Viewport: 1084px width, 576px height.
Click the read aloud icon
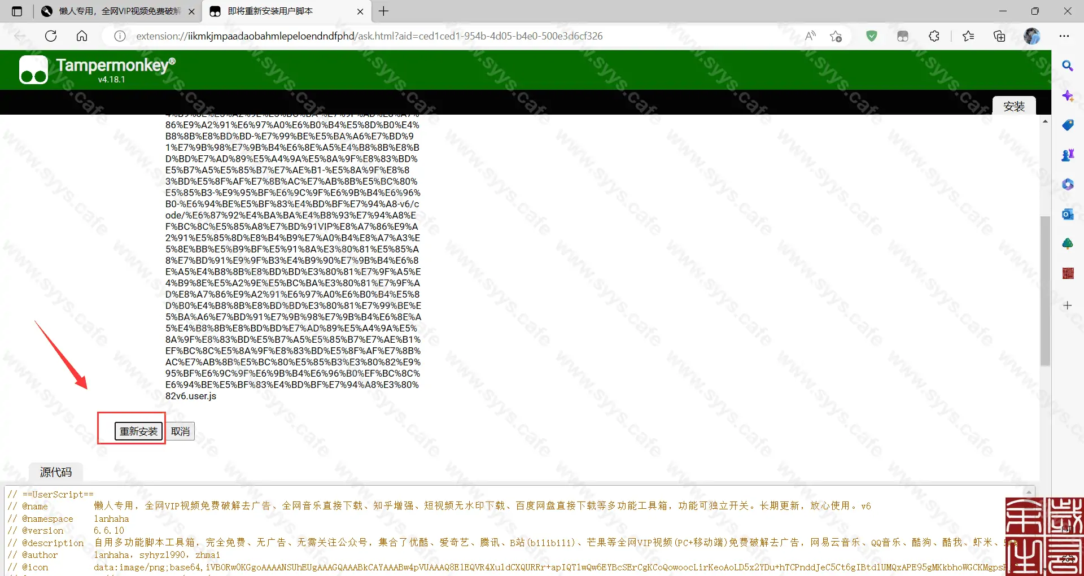point(810,36)
